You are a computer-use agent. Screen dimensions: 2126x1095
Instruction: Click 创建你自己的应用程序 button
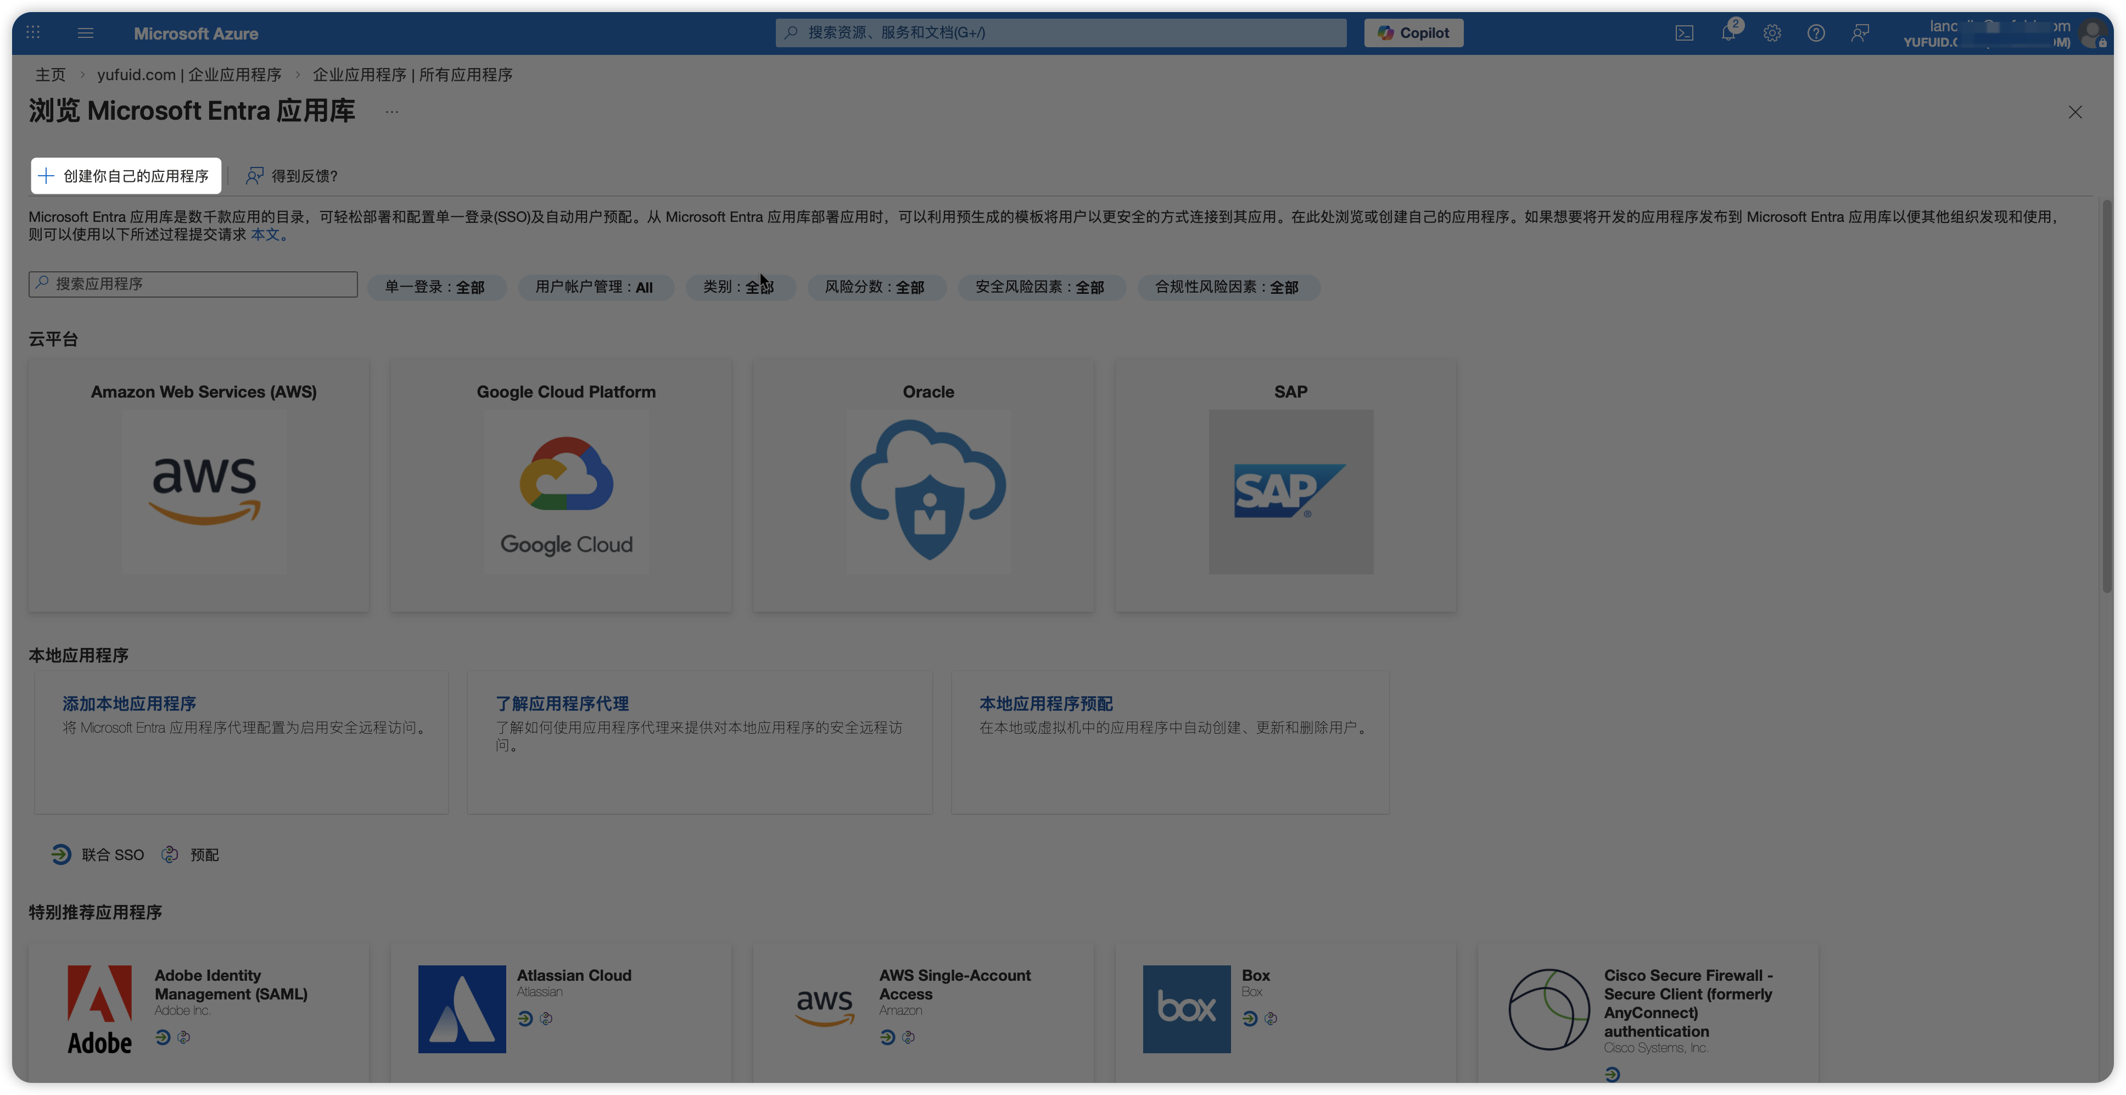(x=126, y=176)
